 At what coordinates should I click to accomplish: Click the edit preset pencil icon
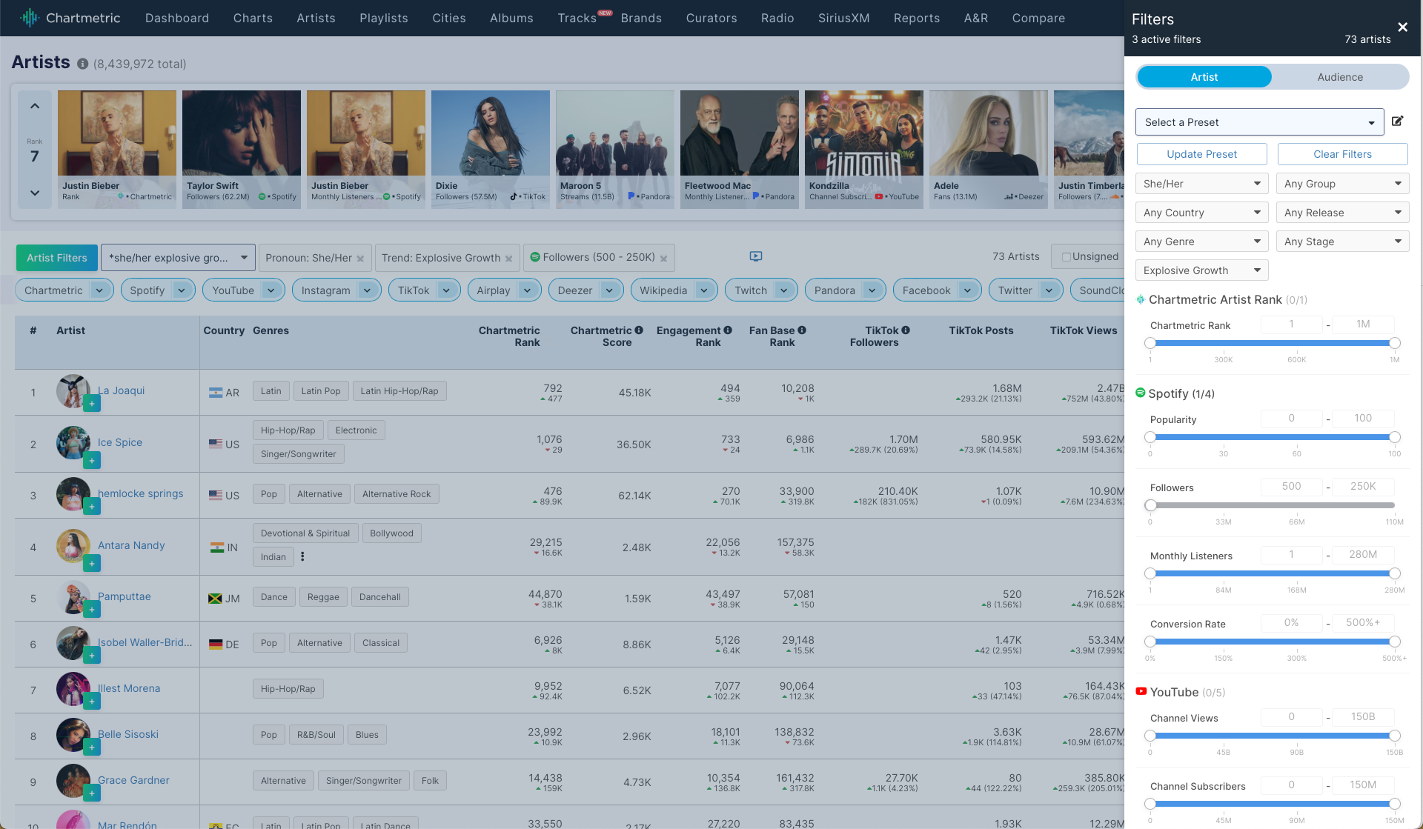1397,121
